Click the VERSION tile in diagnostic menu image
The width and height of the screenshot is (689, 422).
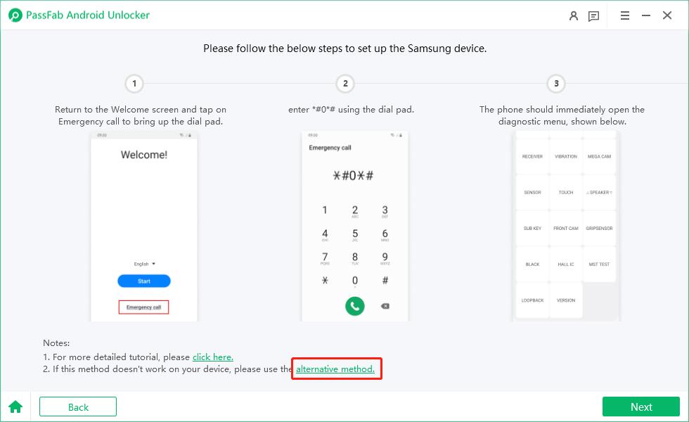point(565,300)
